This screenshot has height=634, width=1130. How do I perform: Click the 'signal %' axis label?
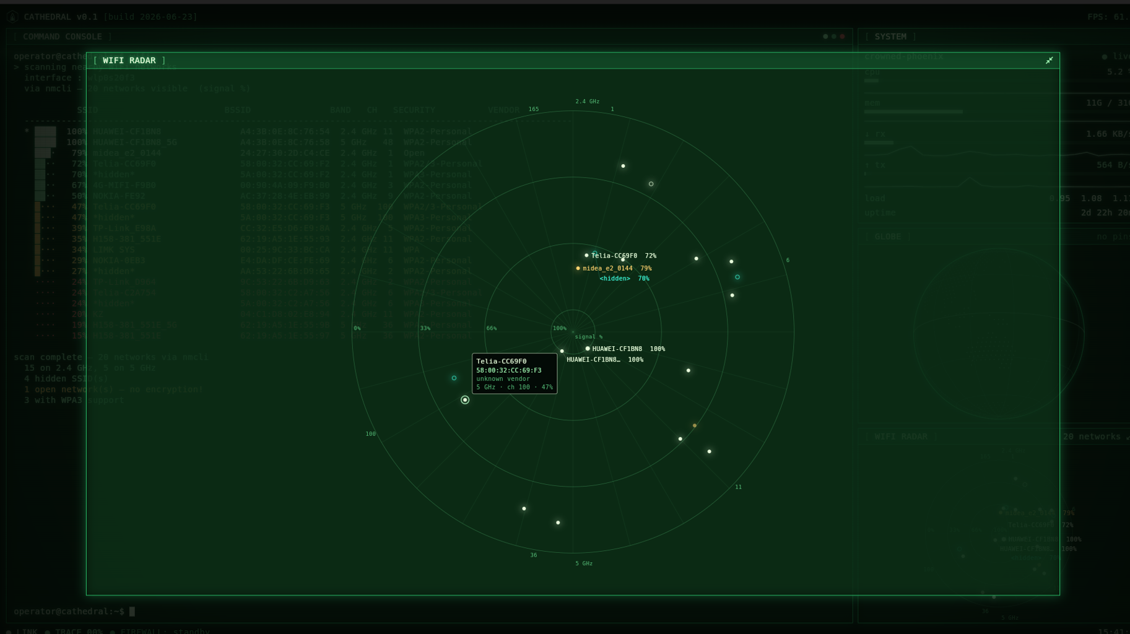[588, 337]
